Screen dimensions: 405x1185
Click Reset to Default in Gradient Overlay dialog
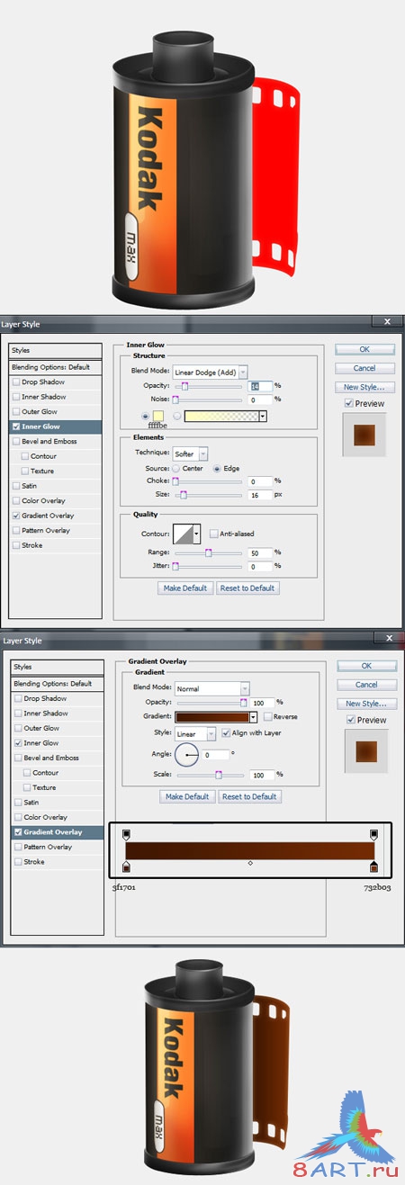coord(250,796)
